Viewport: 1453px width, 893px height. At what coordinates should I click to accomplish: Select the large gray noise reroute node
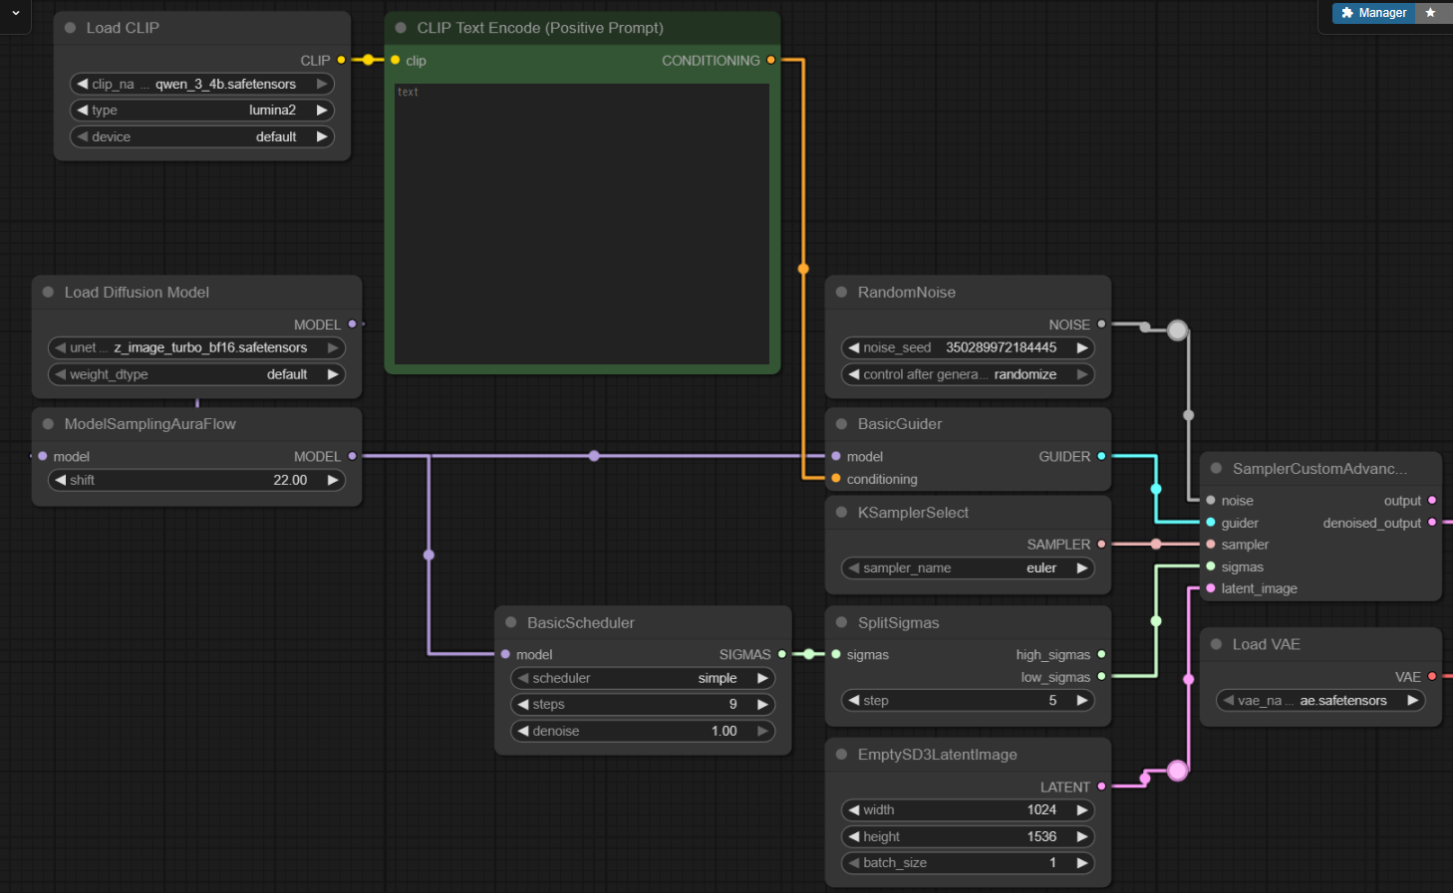point(1177,331)
